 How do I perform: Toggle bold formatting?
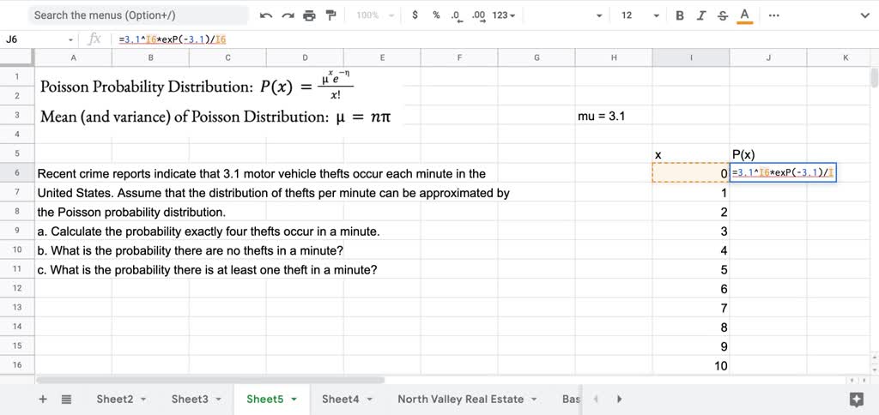click(680, 15)
